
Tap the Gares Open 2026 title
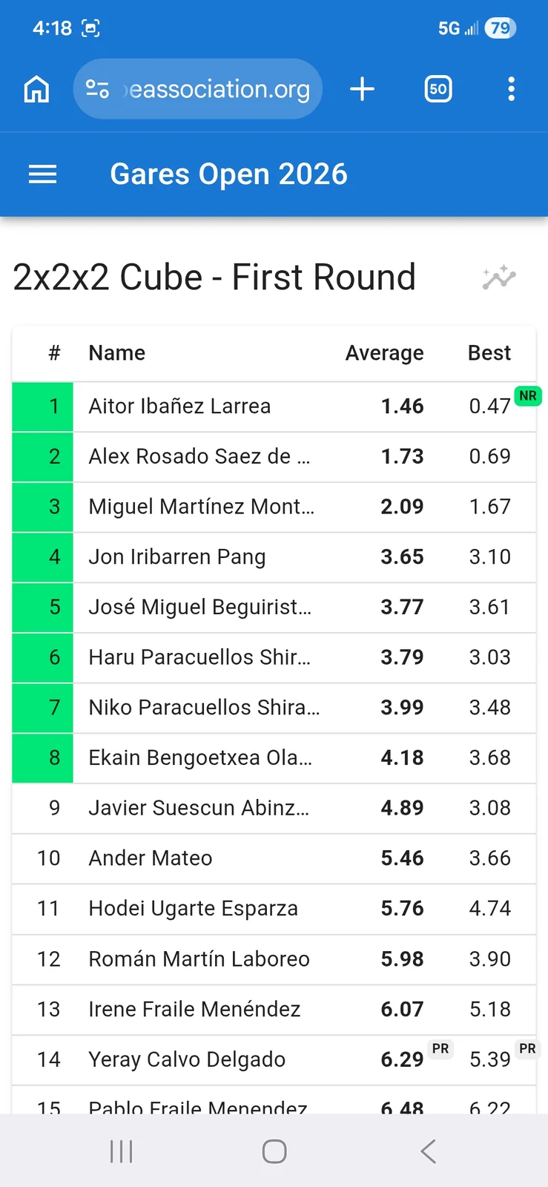228,174
